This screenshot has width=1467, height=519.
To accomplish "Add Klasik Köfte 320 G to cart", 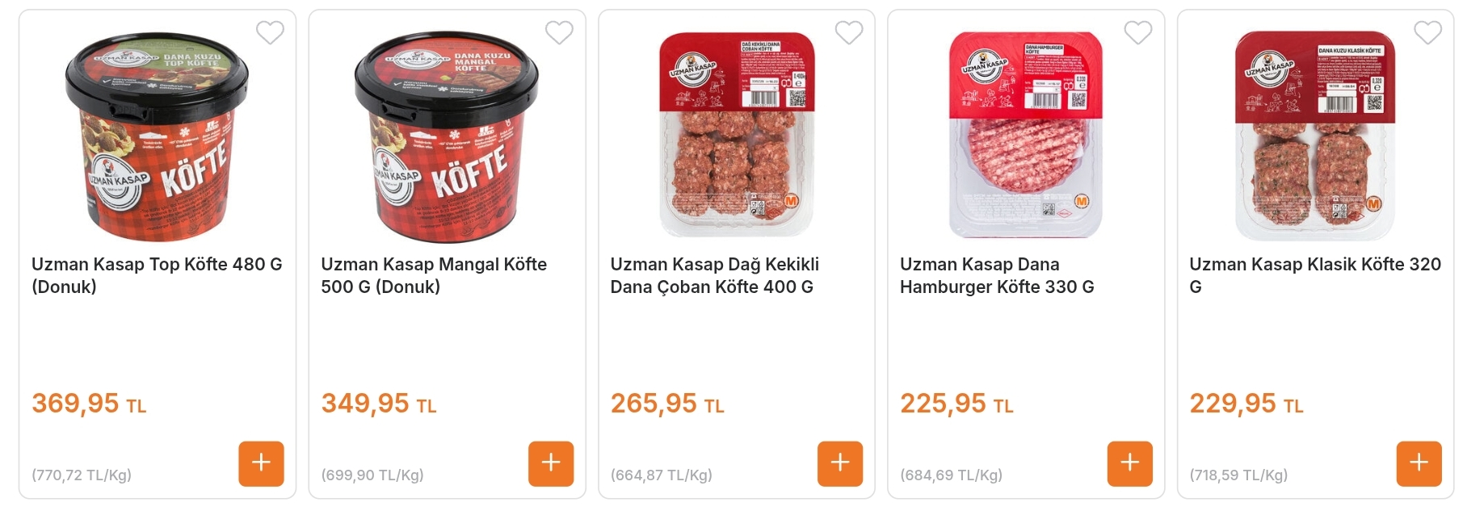I will [1419, 463].
